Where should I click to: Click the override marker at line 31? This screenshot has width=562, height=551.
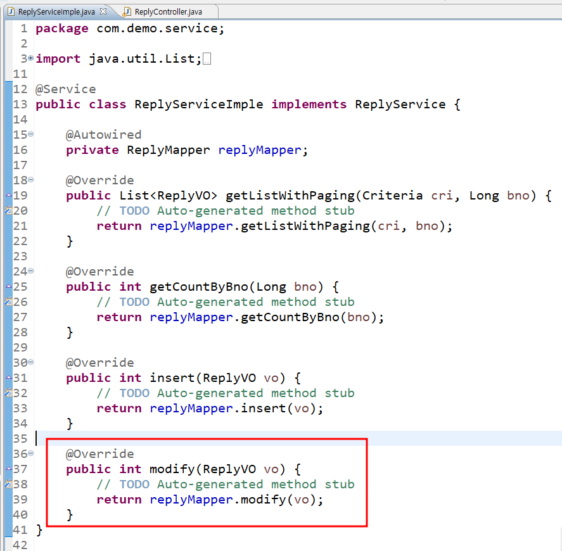point(9,377)
